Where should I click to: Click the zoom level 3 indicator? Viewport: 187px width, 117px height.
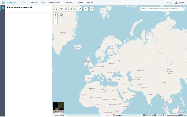point(56,18)
